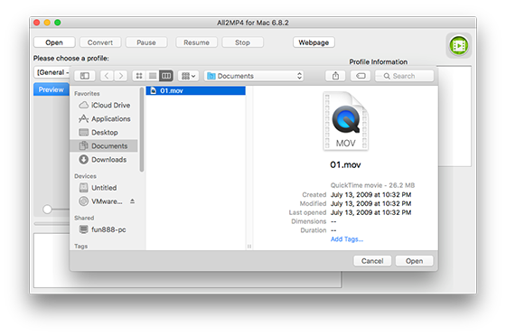Click the green film All2MP4 logo icon
Image resolution: width=506 pixels, height=336 pixels.
point(459,45)
